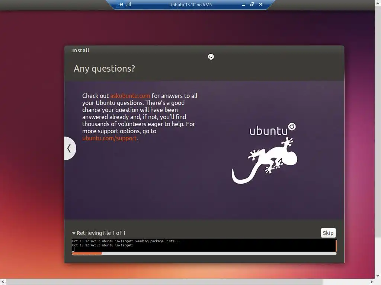The image size is (381, 285).
Task: Click the pin icon in VM connection bar
Action: click(121, 4)
